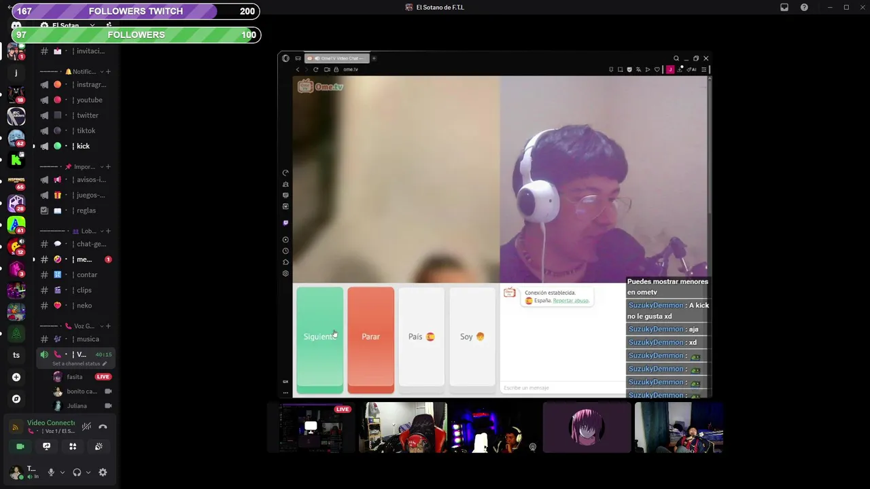Open the green Kick server icon
The width and height of the screenshot is (870, 489).
coord(16,160)
